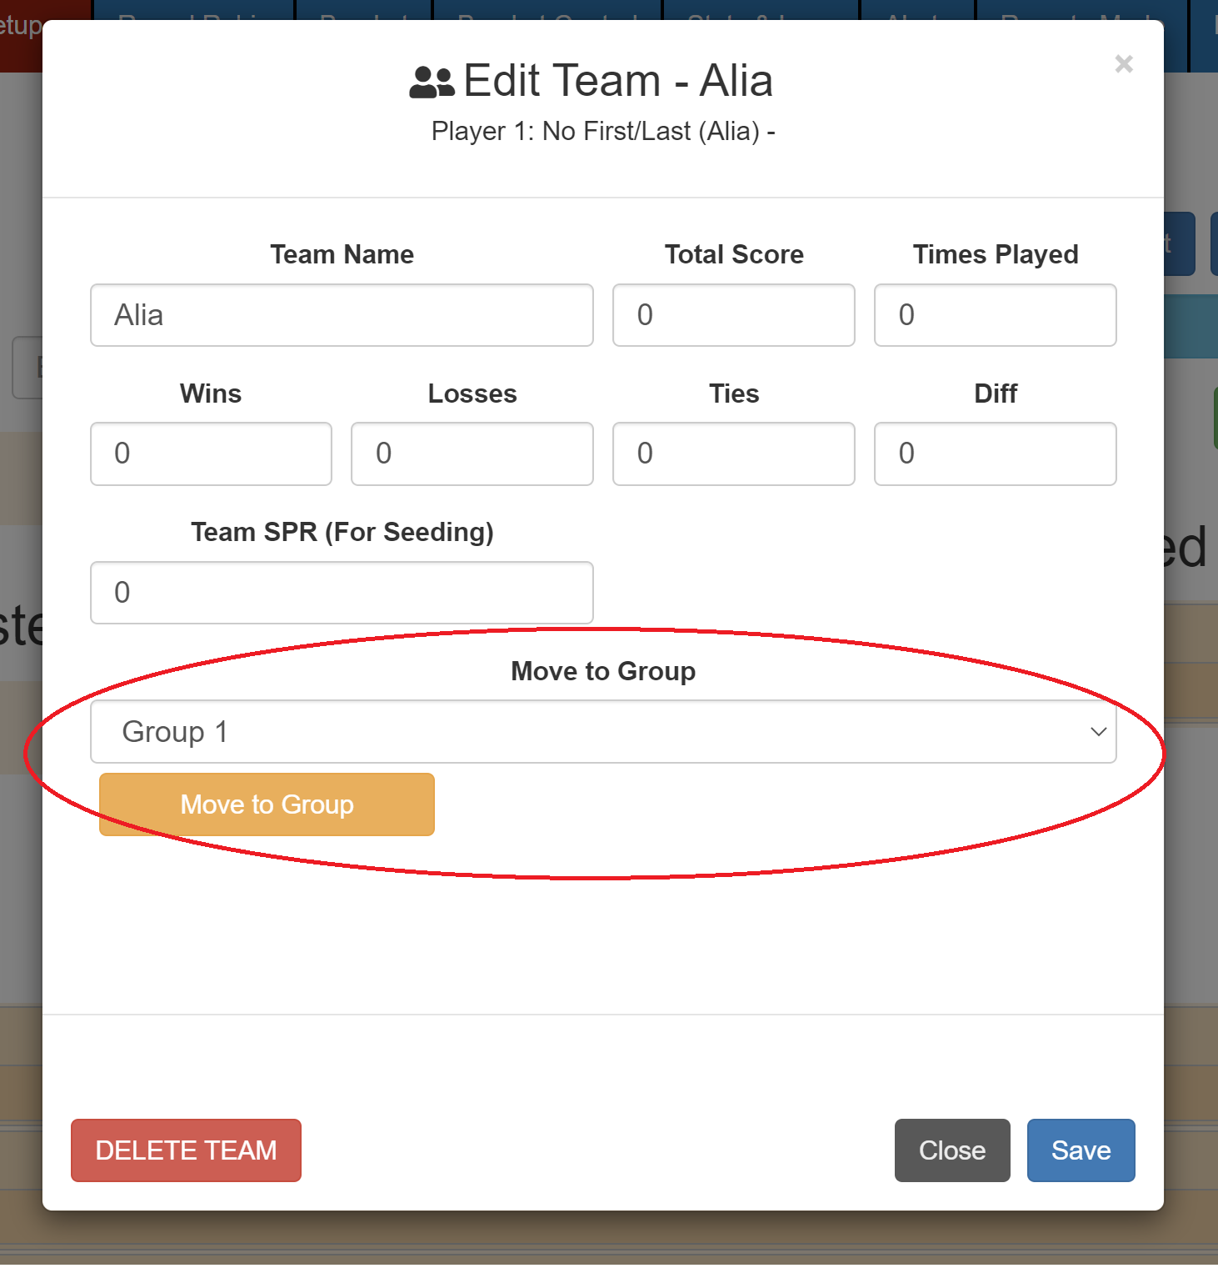Close the dialog using the X icon
Image resolution: width=1218 pixels, height=1268 pixels.
pyautogui.click(x=1123, y=64)
